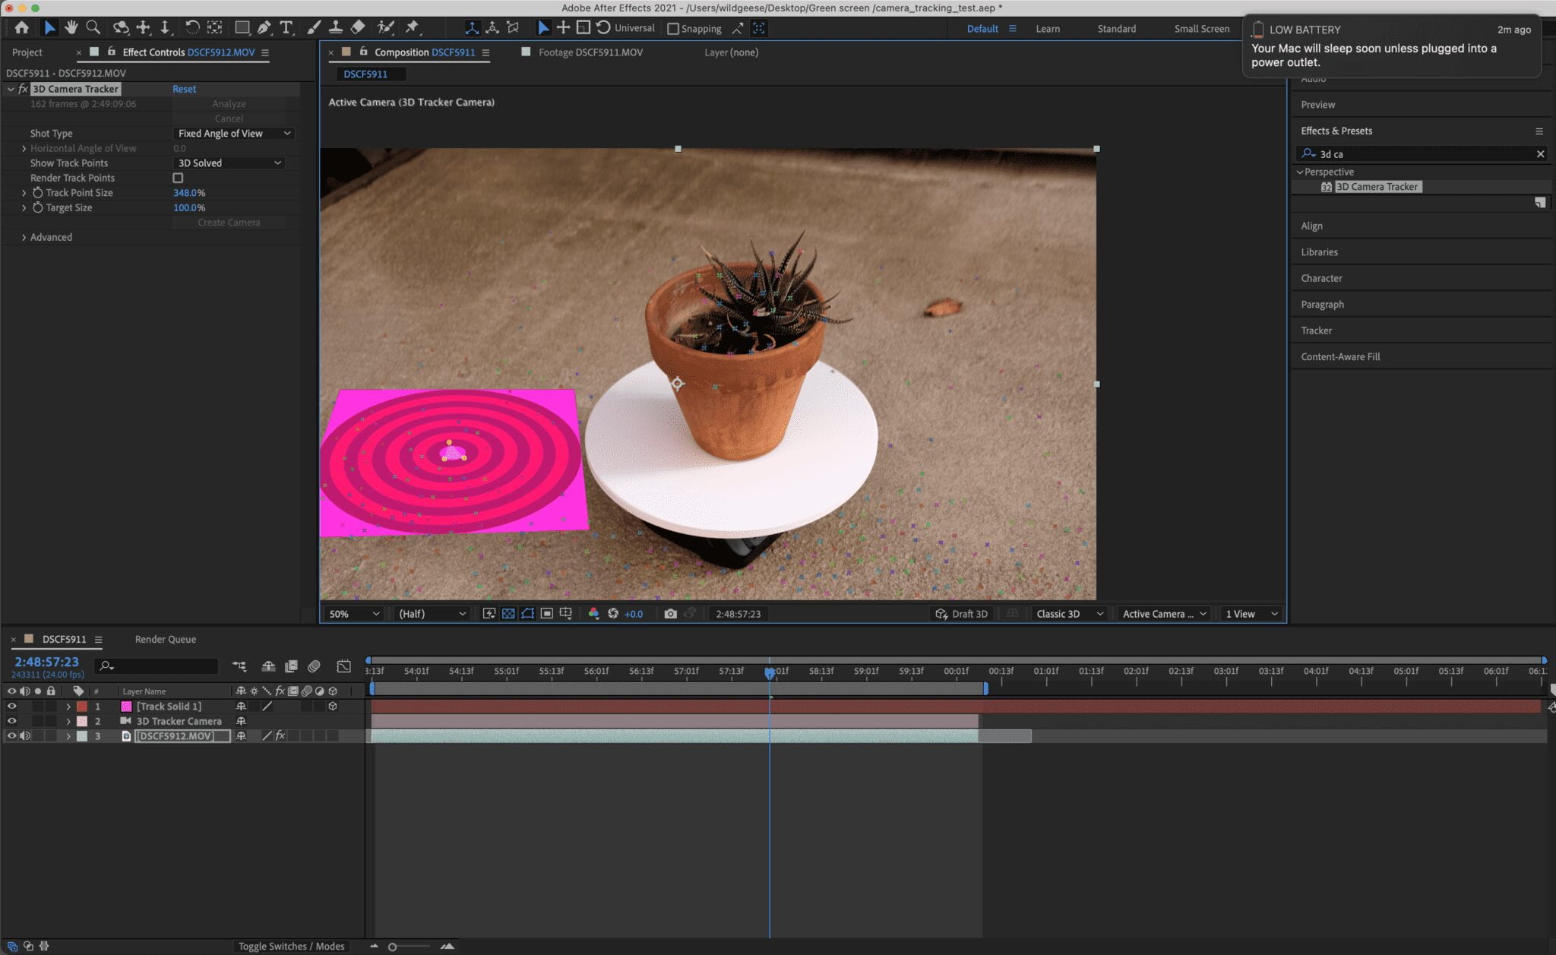Click the Snapping toggle in toolbar
The width and height of the screenshot is (1556, 955).
672,28
